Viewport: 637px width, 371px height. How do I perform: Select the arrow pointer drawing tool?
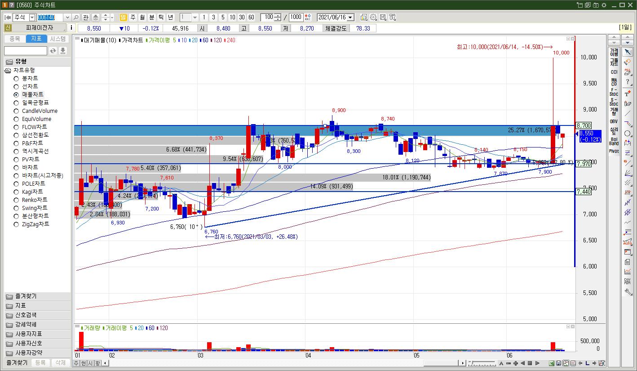(x=628, y=52)
